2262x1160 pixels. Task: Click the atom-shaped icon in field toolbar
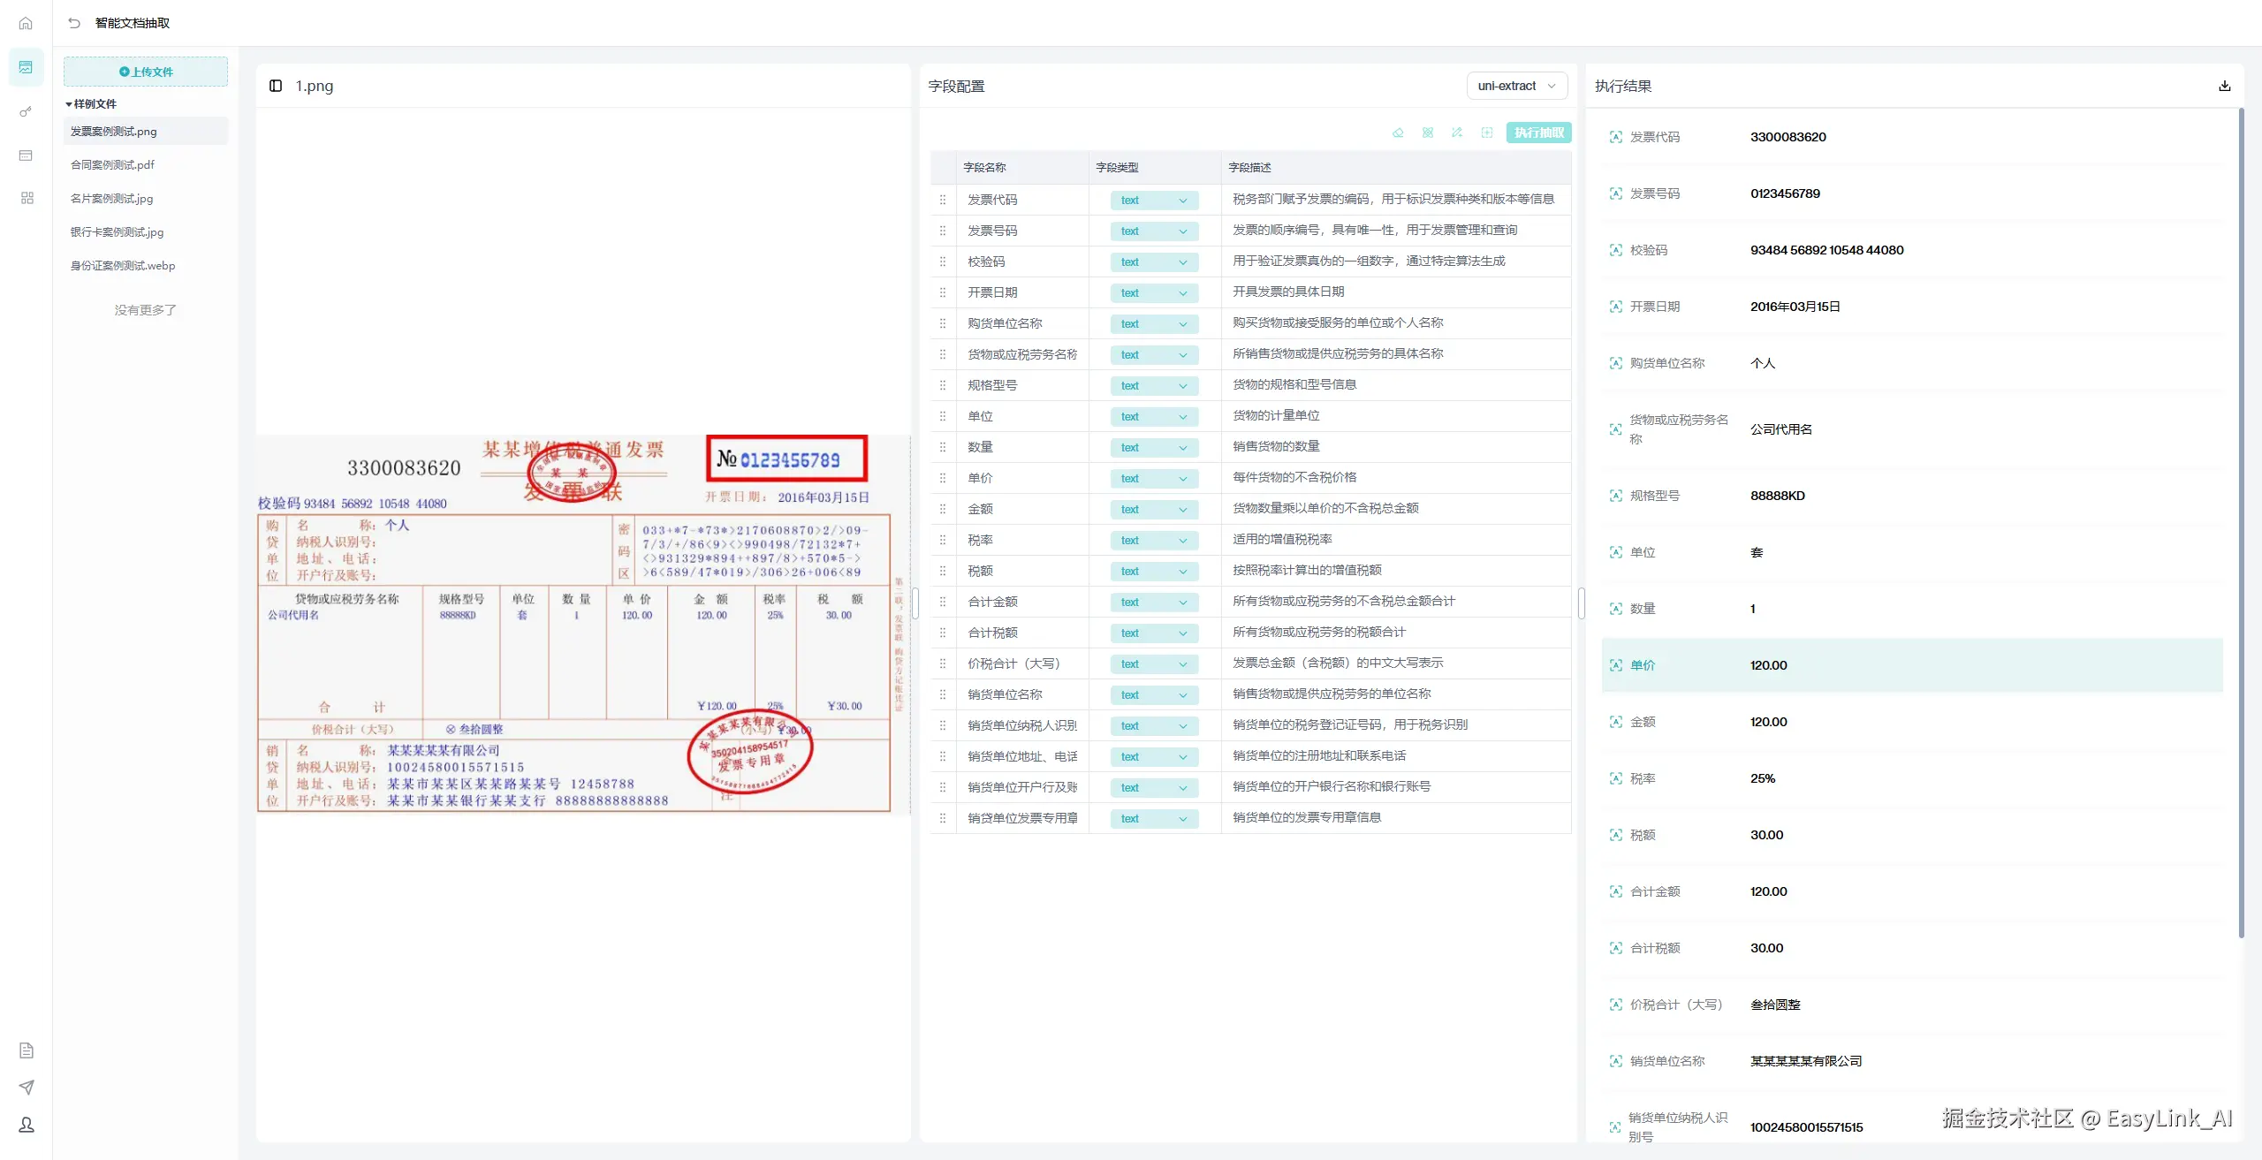point(1428,133)
